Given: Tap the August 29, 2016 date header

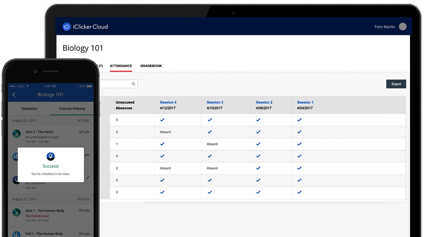Looking at the screenshot, I should [x=24, y=121].
